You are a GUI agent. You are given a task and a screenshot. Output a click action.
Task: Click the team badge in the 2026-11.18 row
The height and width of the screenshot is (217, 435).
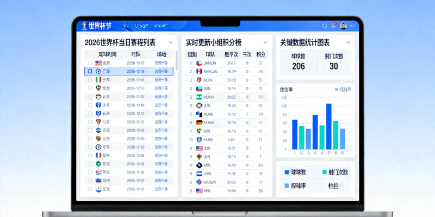(x=98, y=172)
